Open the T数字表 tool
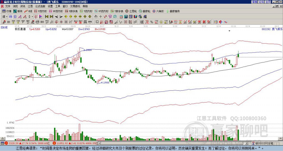Image resolution: width=283 pixels, height=151 pixels. click(117, 11)
